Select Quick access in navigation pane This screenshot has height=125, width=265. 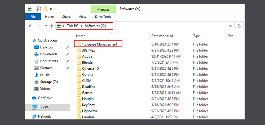[x=48, y=40]
